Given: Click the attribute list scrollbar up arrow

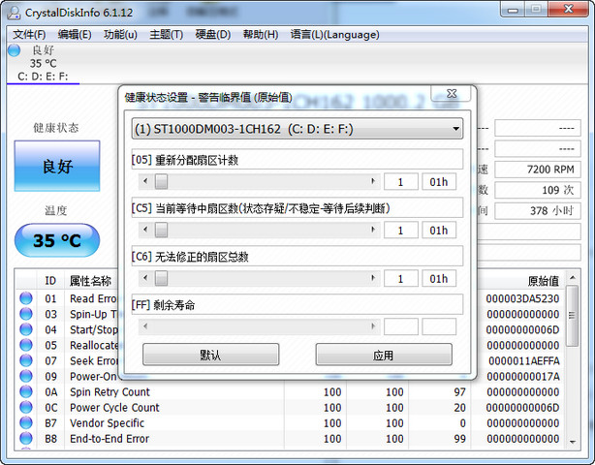Looking at the screenshot, I should (573, 278).
